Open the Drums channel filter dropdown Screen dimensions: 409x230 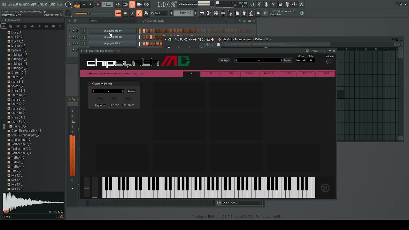click(x=112, y=21)
